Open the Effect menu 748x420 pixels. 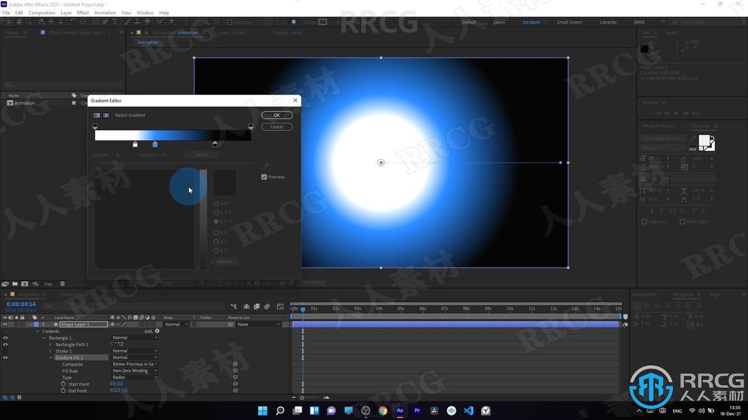point(83,13)
